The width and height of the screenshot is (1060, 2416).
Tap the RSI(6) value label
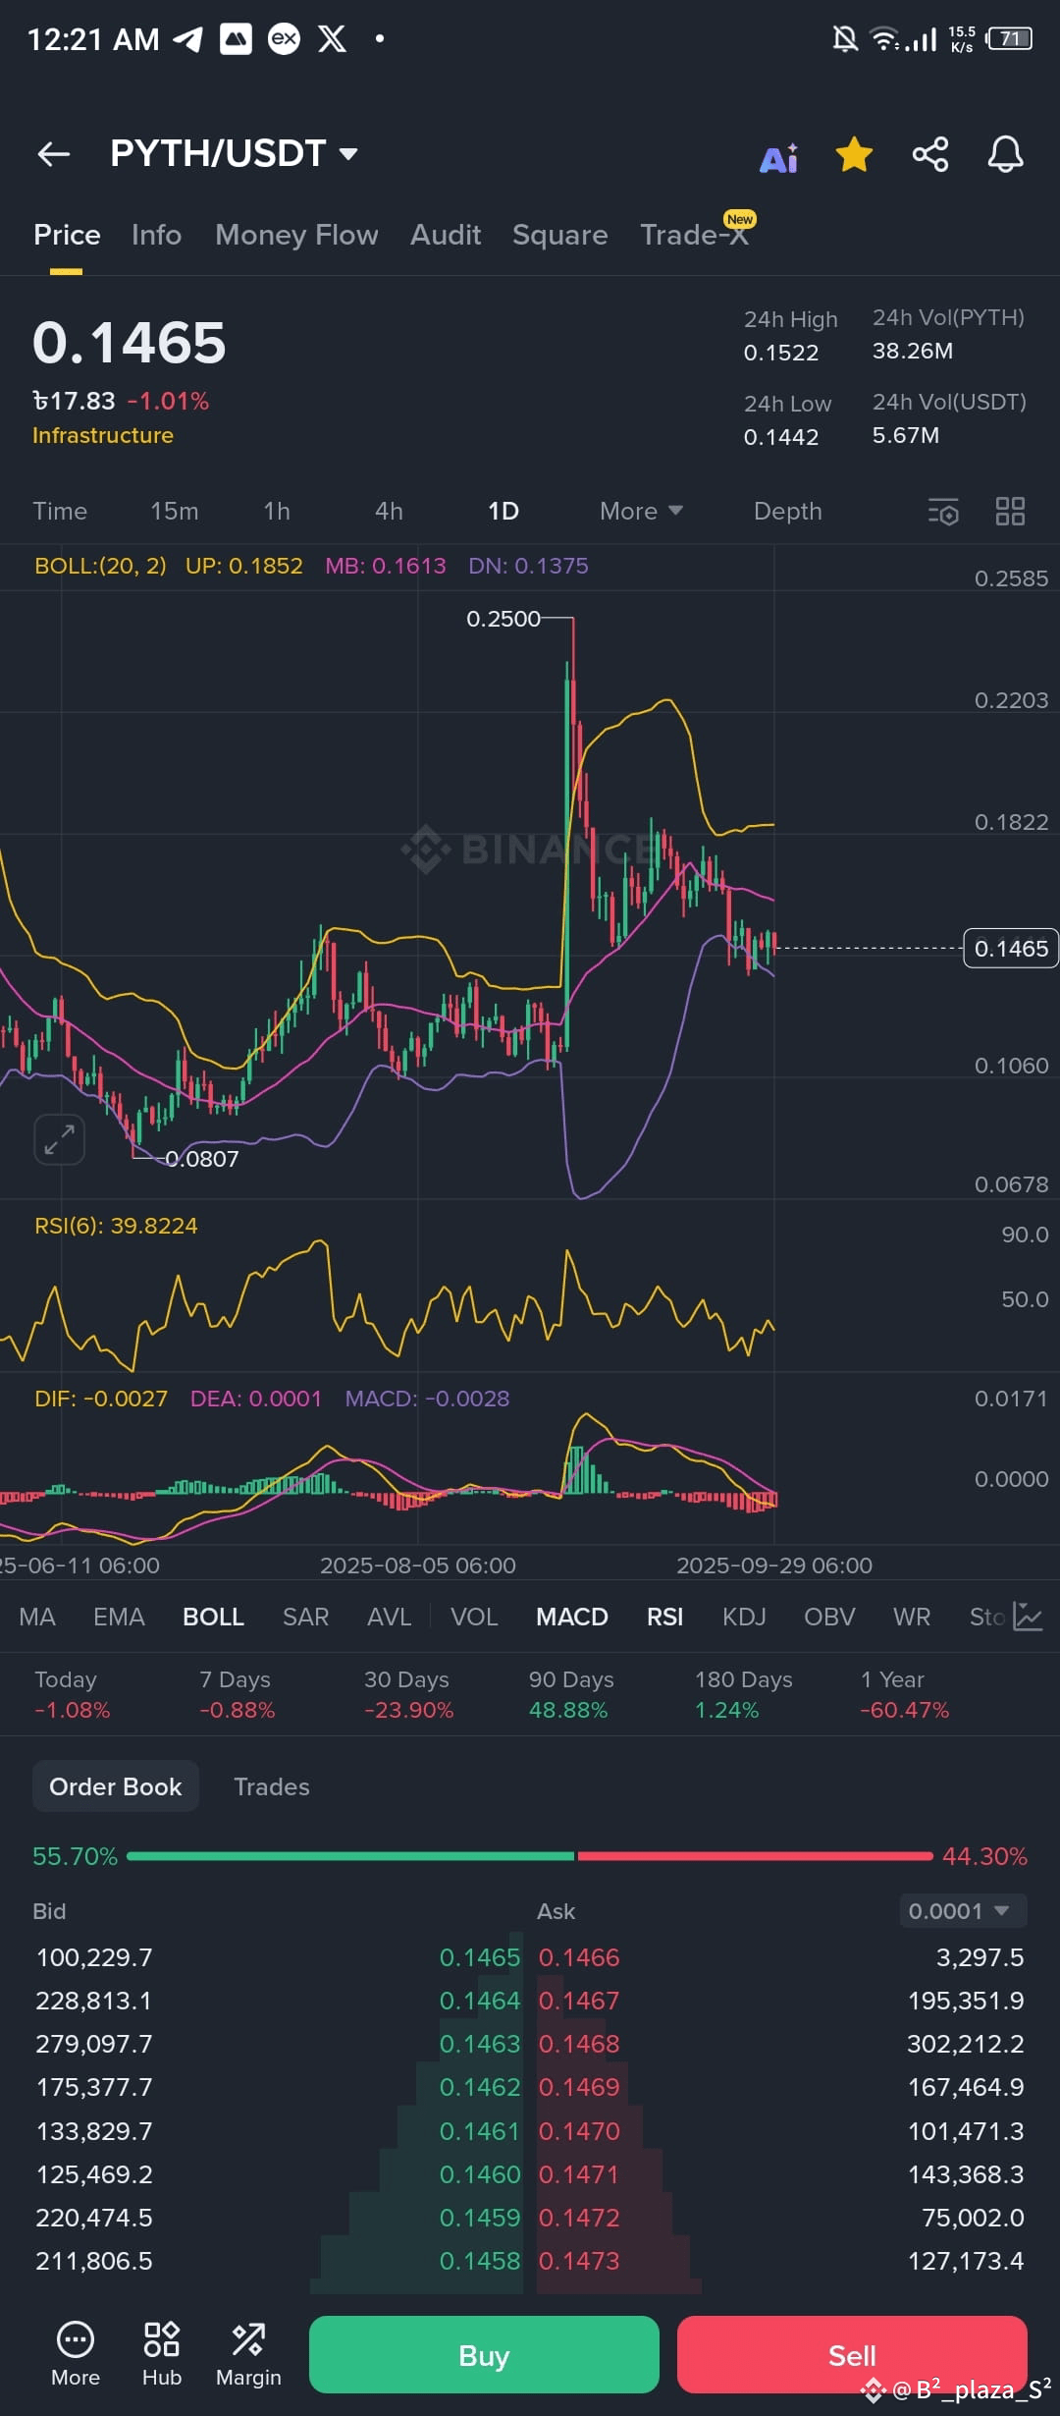116,1226
